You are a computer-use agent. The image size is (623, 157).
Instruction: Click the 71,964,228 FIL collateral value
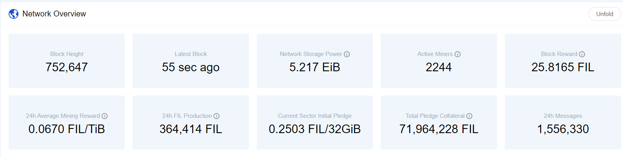point(439,129)
